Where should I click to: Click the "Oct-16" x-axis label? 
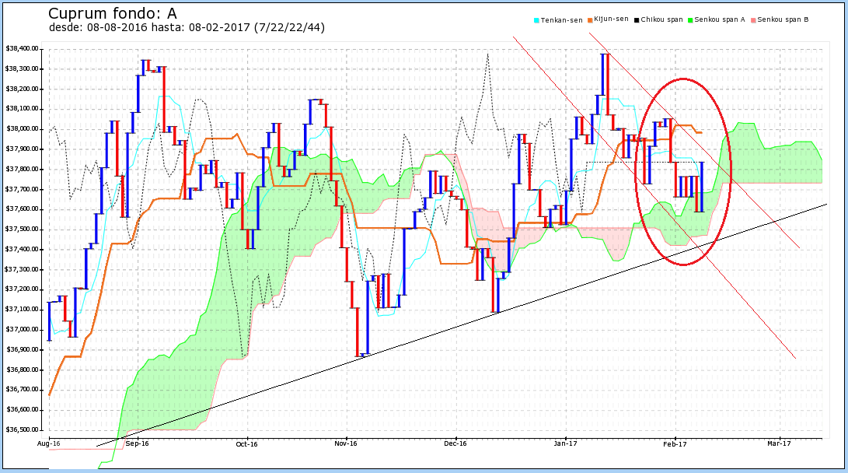(x=247, y=444)
